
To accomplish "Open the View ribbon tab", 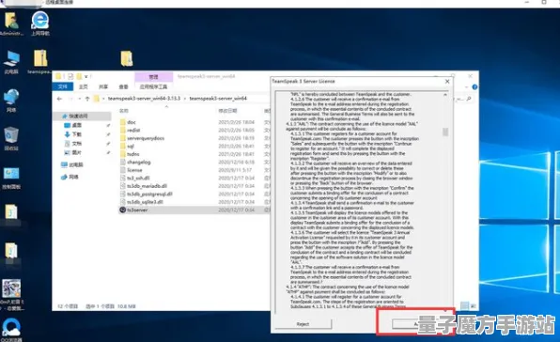I will click(123, 86).
